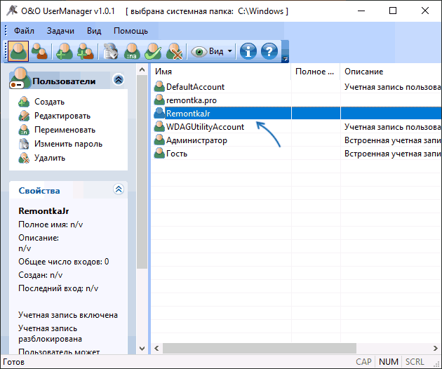
Task: Click the Создать link
Action: point(49,102)
